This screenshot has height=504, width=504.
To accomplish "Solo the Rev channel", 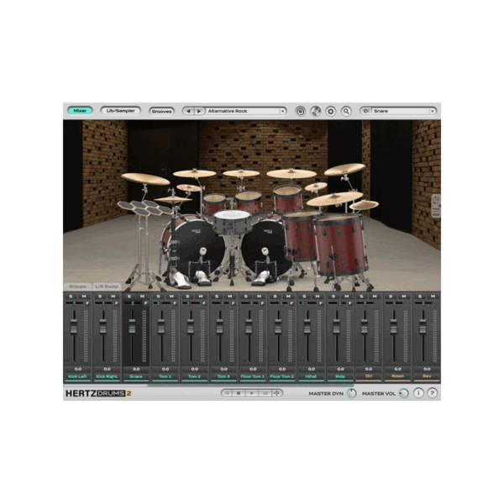I will tap(420, 297).
